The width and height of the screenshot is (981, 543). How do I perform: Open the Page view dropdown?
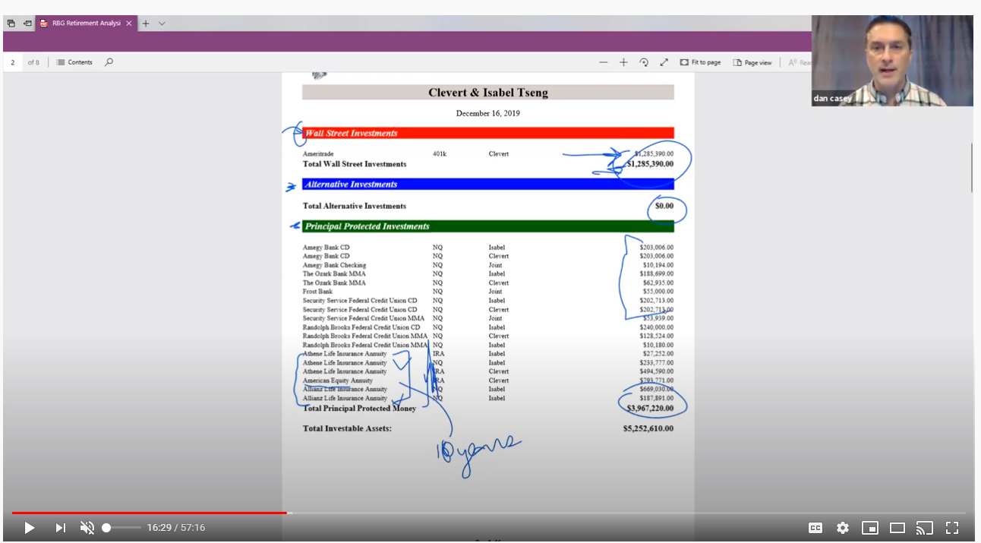point(752,62)
